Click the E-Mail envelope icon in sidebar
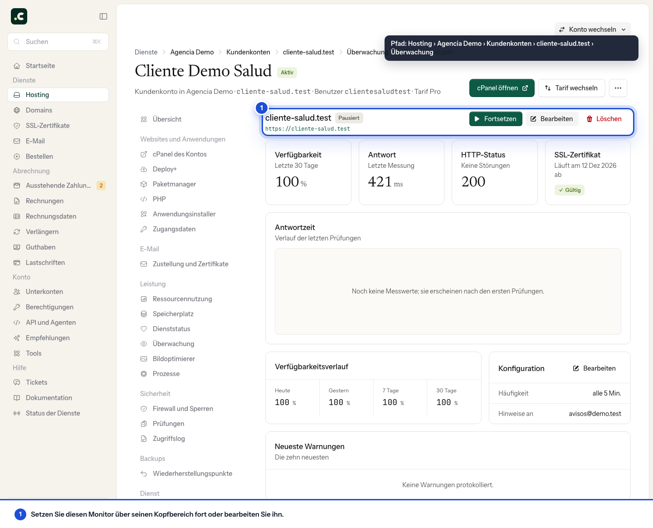Image resolution: width=653 pixels, height=528 pixels. (x=17, y=141)
